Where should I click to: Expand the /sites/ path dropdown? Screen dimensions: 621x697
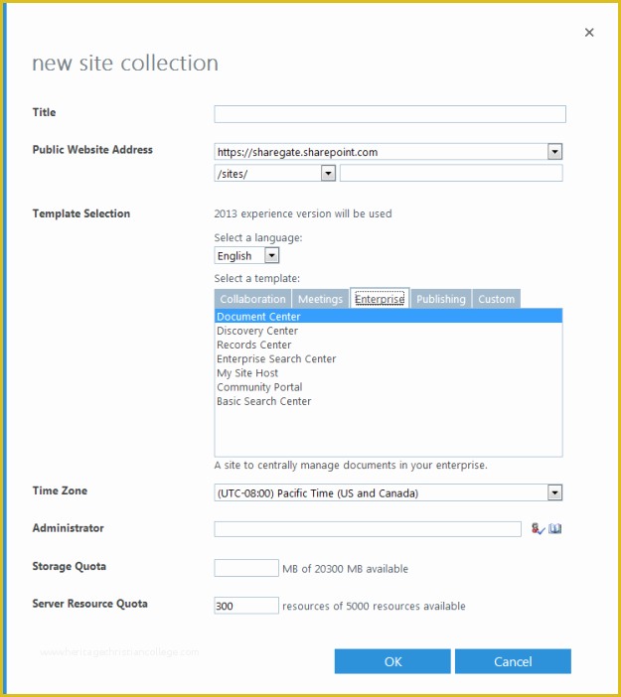point(328,173)
